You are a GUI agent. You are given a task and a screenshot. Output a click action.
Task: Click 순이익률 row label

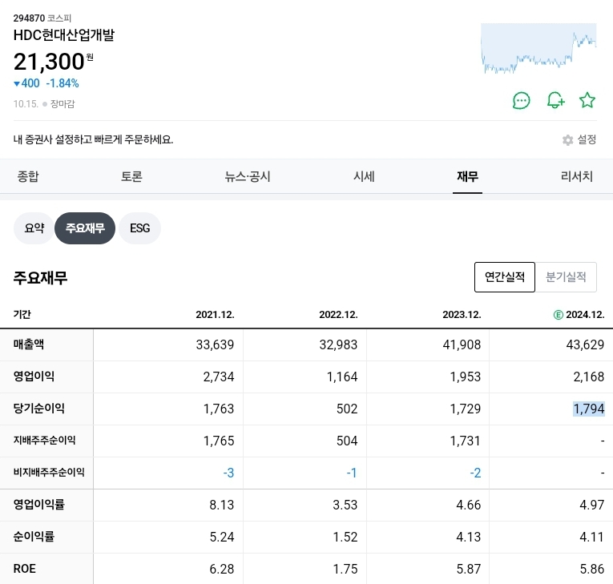click(x=34, y=537)
